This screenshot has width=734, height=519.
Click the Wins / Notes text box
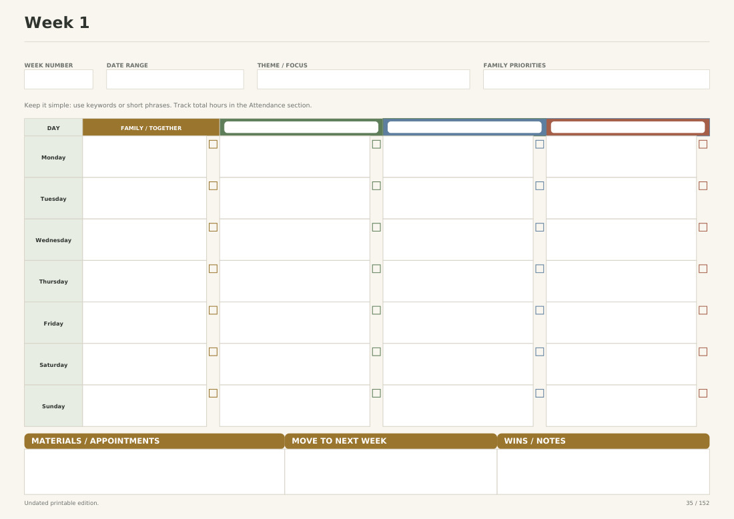pos(603,472)
